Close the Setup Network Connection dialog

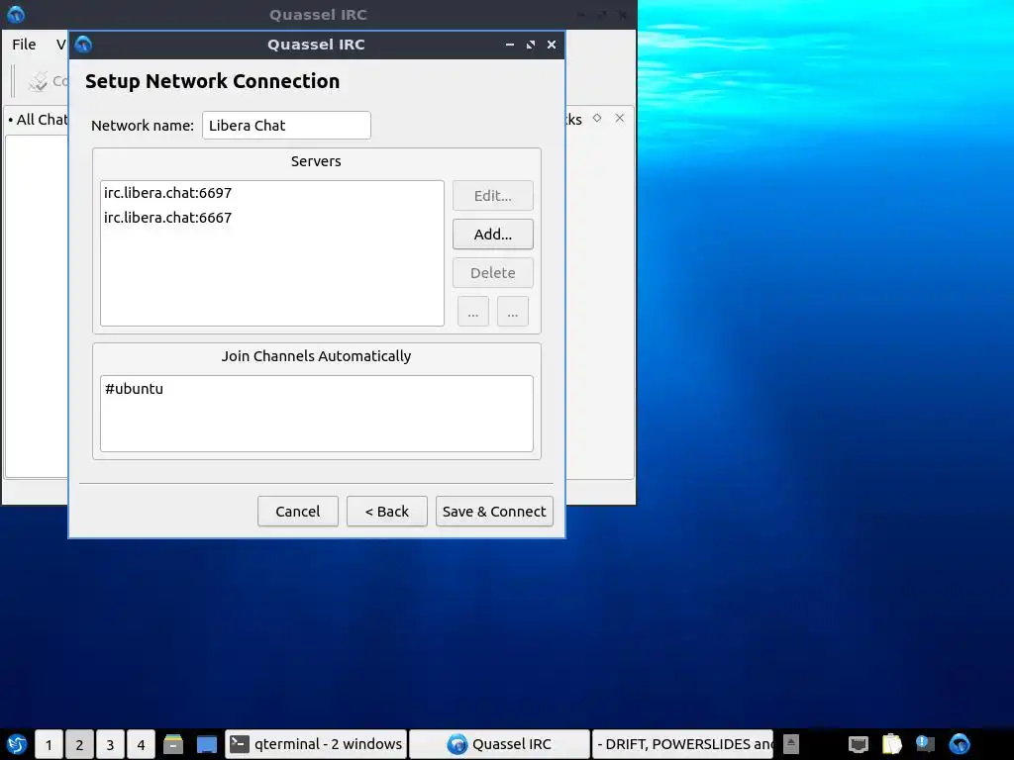[552, 45]
